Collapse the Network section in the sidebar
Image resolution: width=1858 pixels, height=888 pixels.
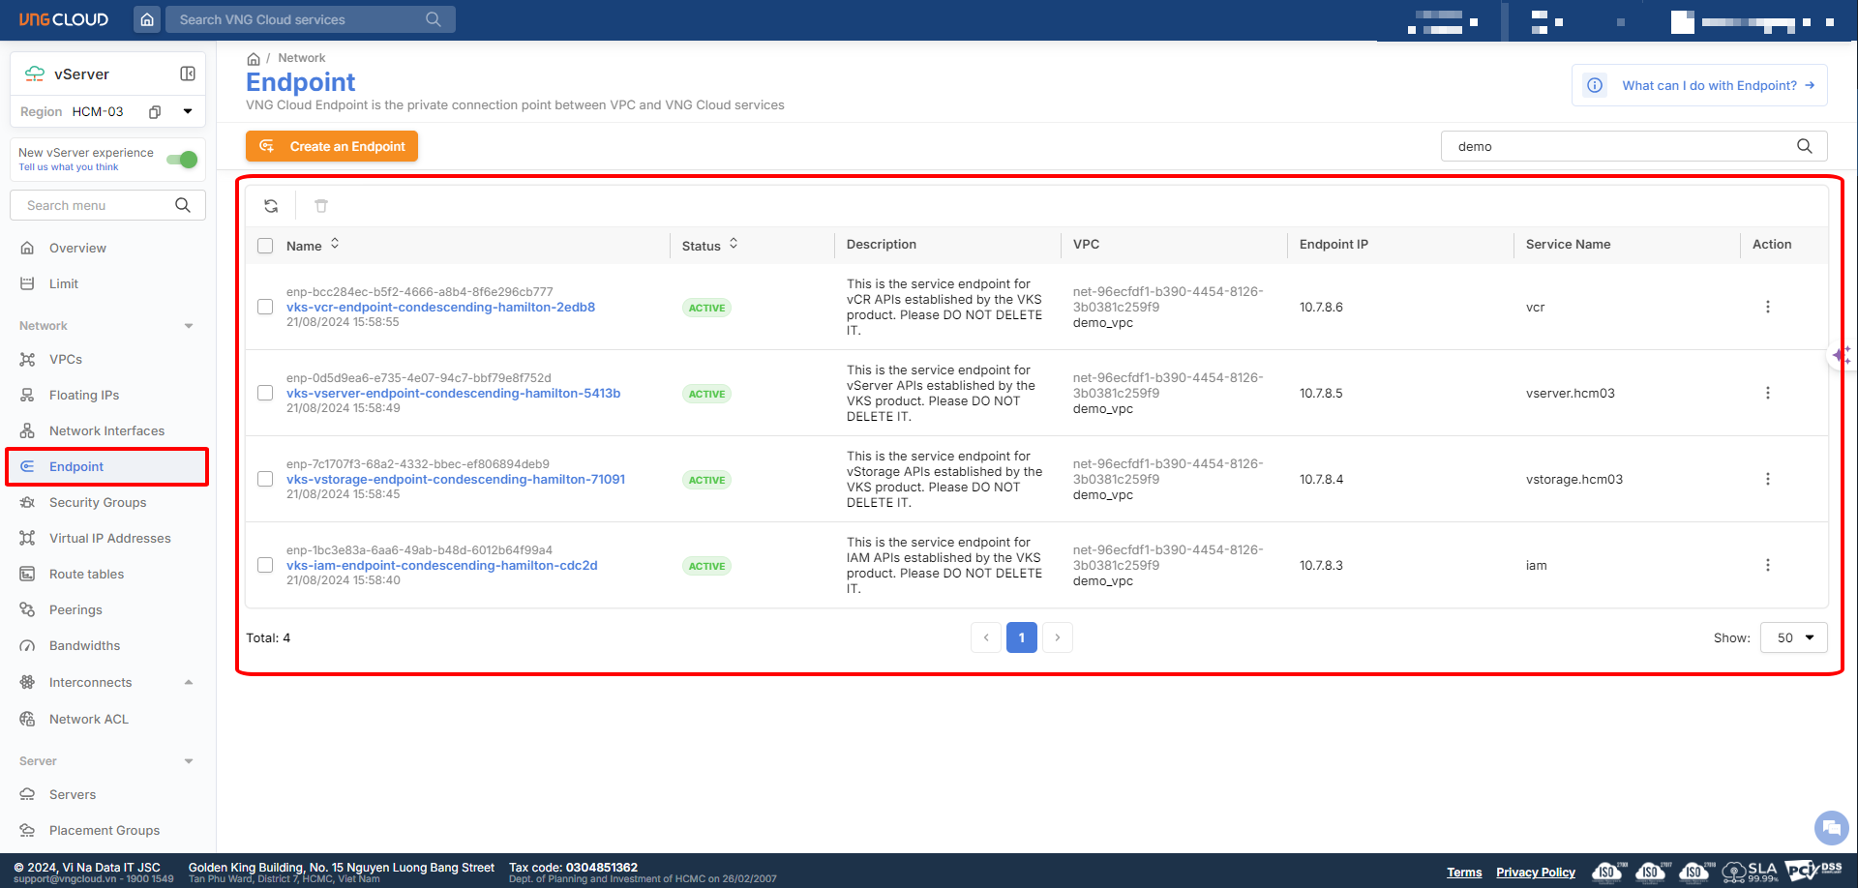(189, 326)
